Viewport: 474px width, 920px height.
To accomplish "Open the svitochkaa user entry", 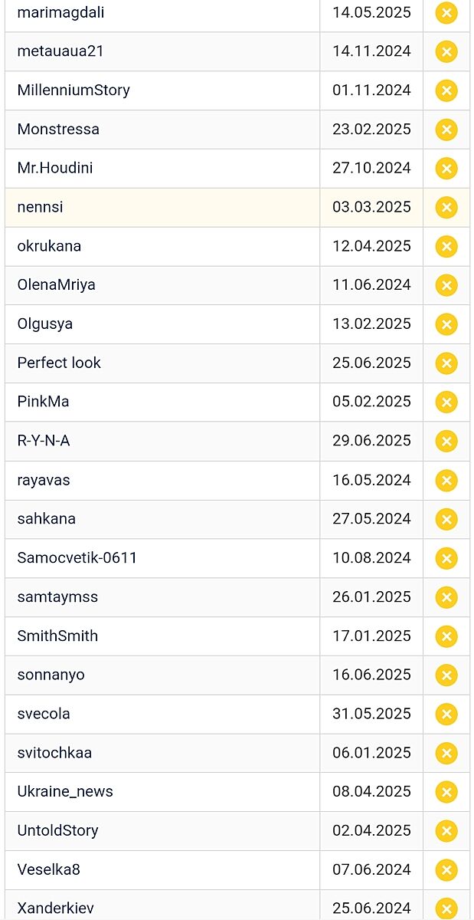I will pyautogui.click(x=54, y=753).
